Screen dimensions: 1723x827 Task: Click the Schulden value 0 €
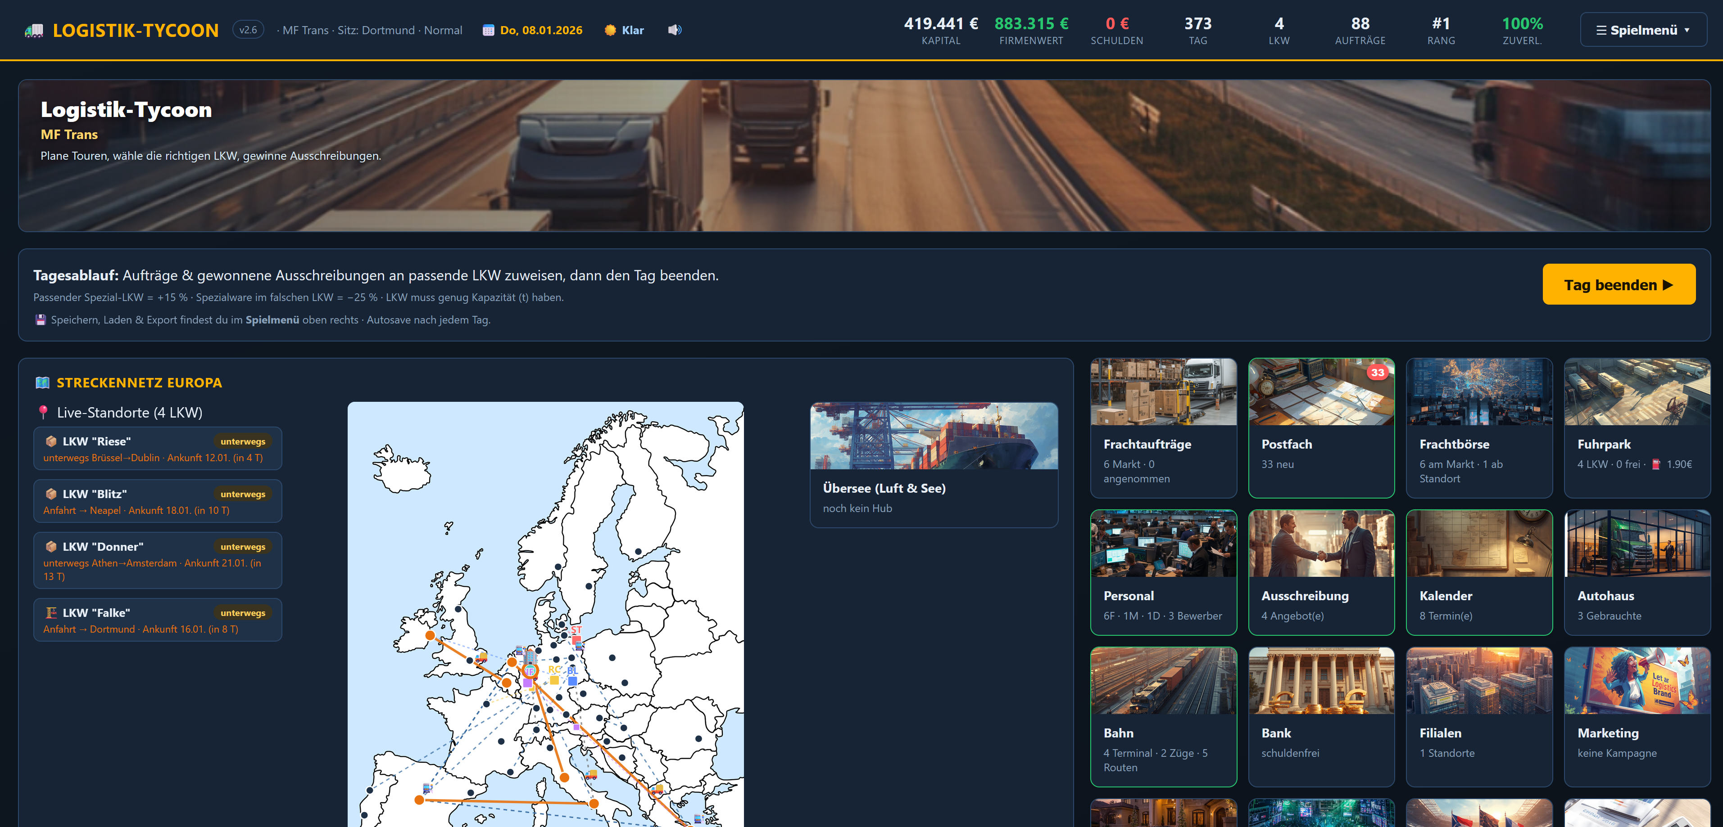[x=1117, y=23]
